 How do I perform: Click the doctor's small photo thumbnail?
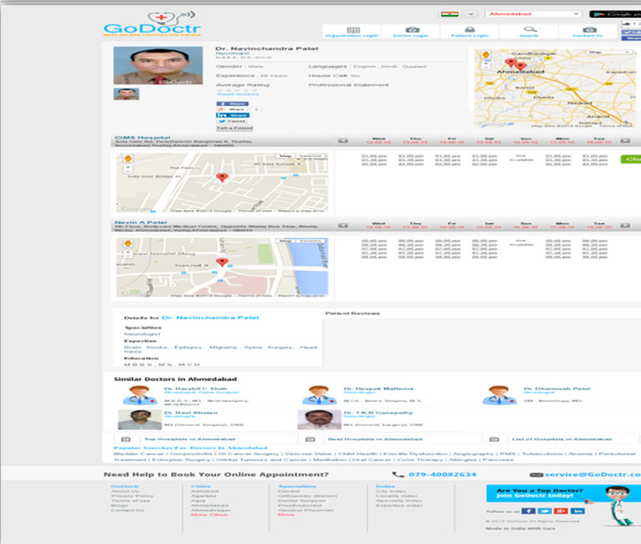(x=126, y=94)
